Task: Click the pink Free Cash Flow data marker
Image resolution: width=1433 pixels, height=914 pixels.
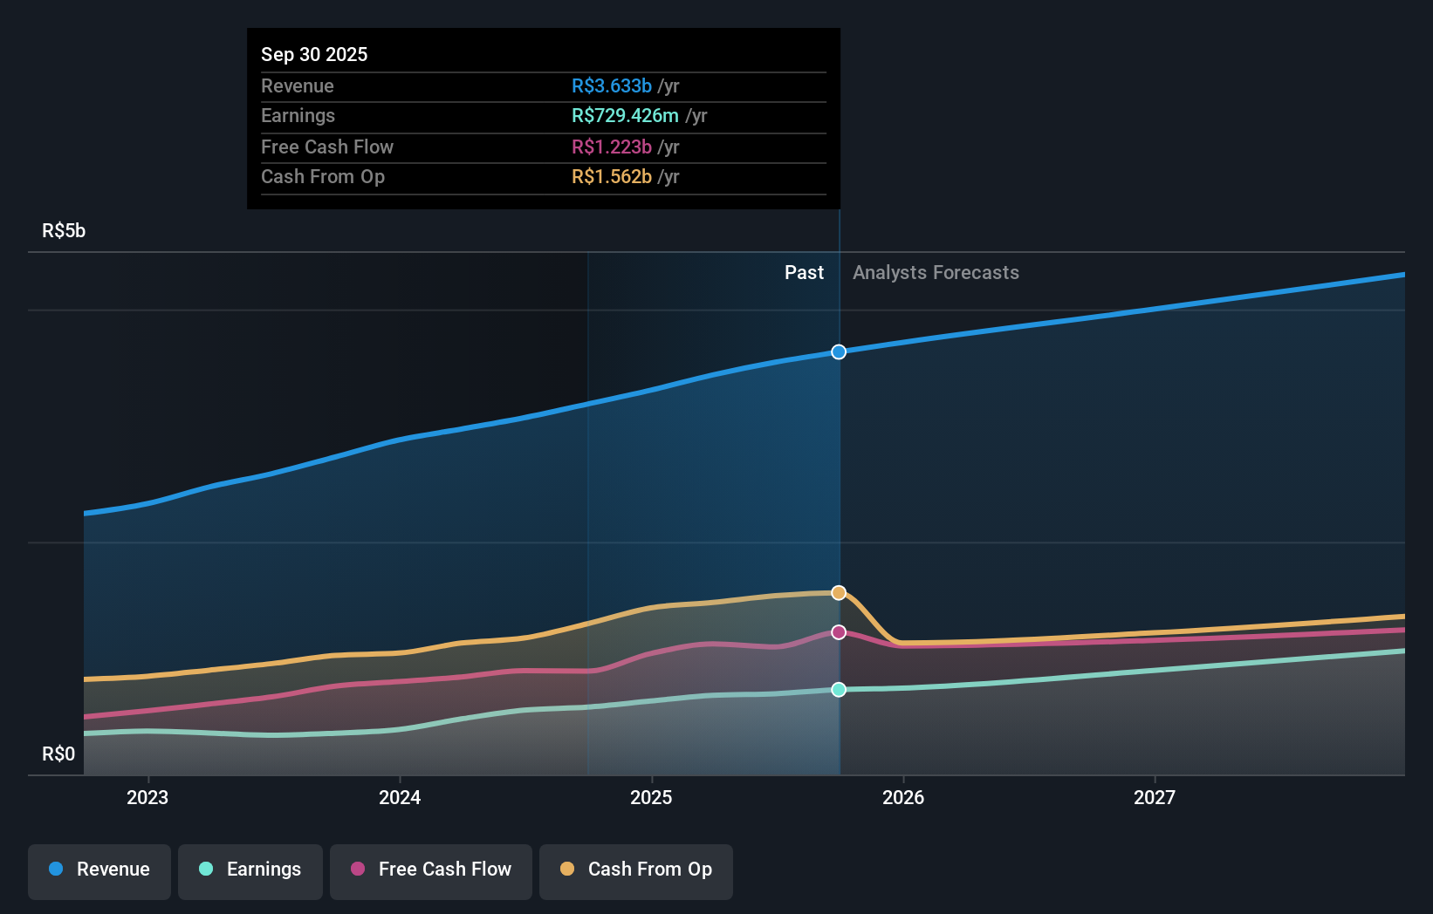Action: [839, 632]
